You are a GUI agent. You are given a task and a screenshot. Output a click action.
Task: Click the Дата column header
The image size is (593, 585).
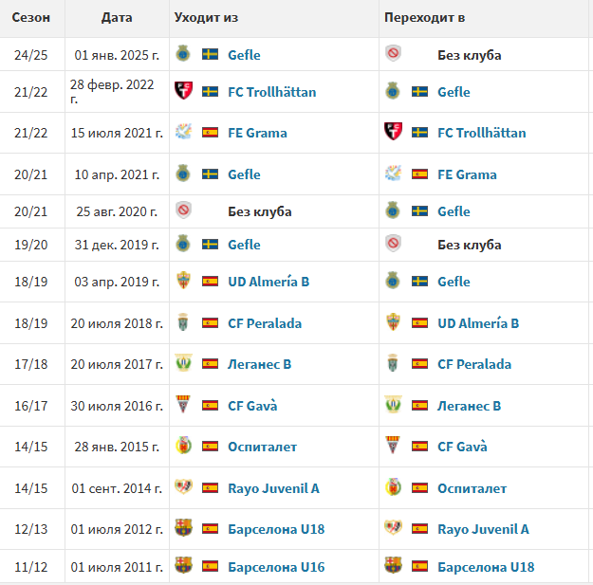tap(117, 17)
